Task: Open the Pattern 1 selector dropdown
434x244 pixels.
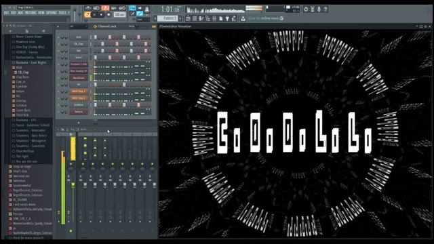Action: coord(168,18)
